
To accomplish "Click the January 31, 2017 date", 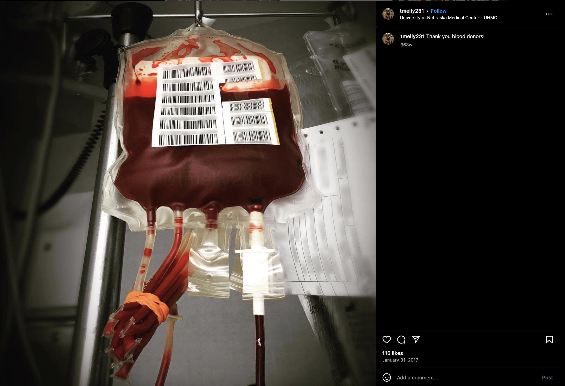I will [x=400, y=360].
